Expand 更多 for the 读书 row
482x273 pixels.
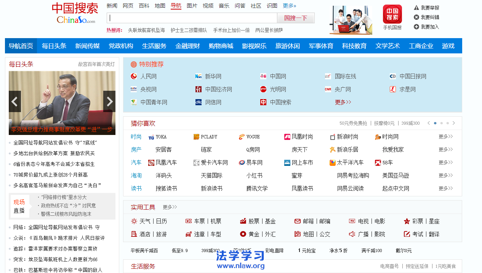[446, 188]
